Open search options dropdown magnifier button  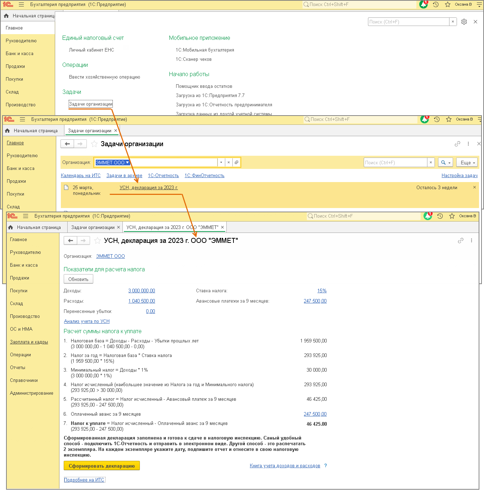(x=446, y=163)
